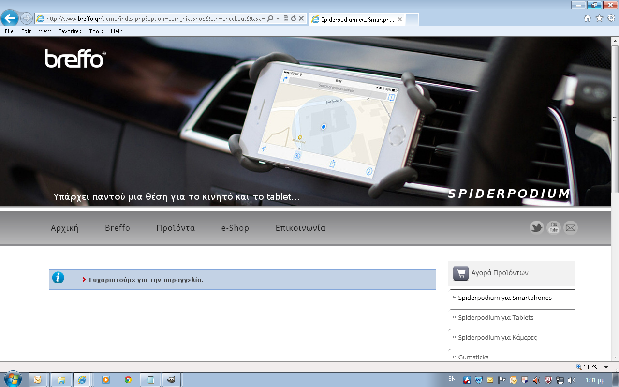Click the zoom magnifier icon in status bar
Screen dimensions: 619x387
pos(579,367)
